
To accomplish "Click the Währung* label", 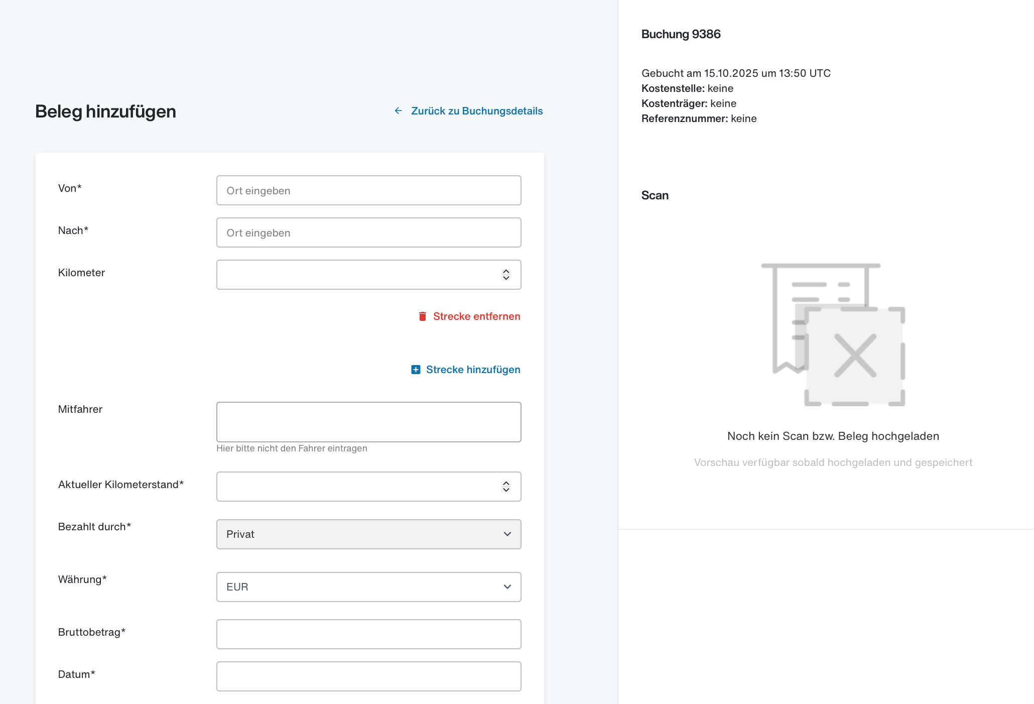I will pos(82,579).
